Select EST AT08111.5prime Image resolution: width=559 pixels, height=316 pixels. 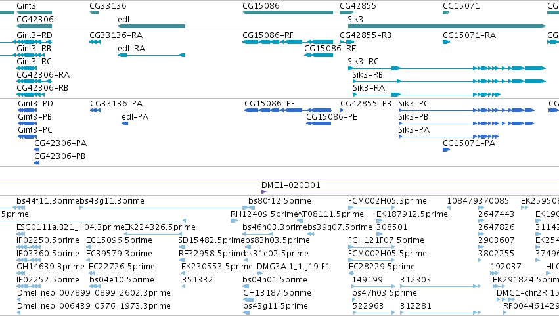[330, 214]
